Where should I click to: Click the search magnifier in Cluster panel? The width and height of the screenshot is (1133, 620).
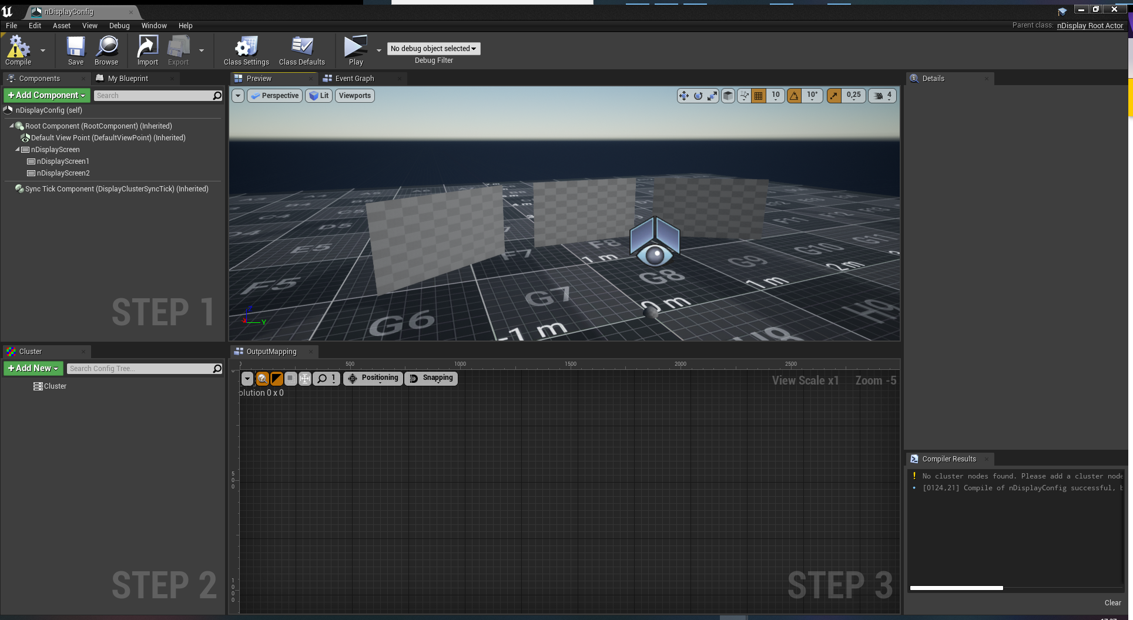pyautogui.click(x=217, y=369)
